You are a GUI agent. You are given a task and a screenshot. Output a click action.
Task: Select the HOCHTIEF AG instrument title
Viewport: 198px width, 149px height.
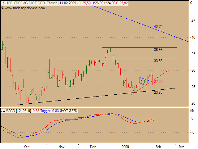pos(16,2)
